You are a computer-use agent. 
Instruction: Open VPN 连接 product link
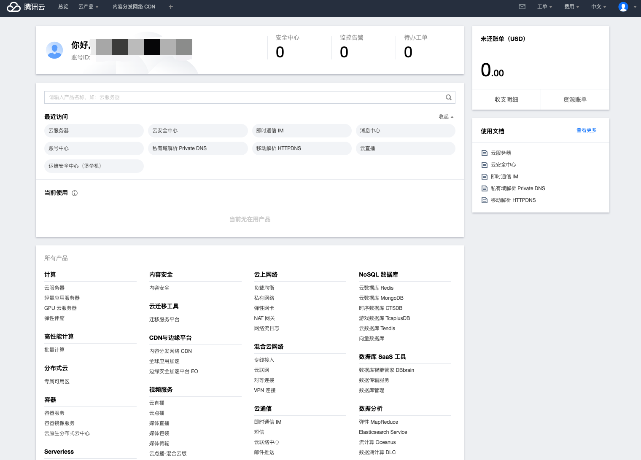[x=265, y=390]
